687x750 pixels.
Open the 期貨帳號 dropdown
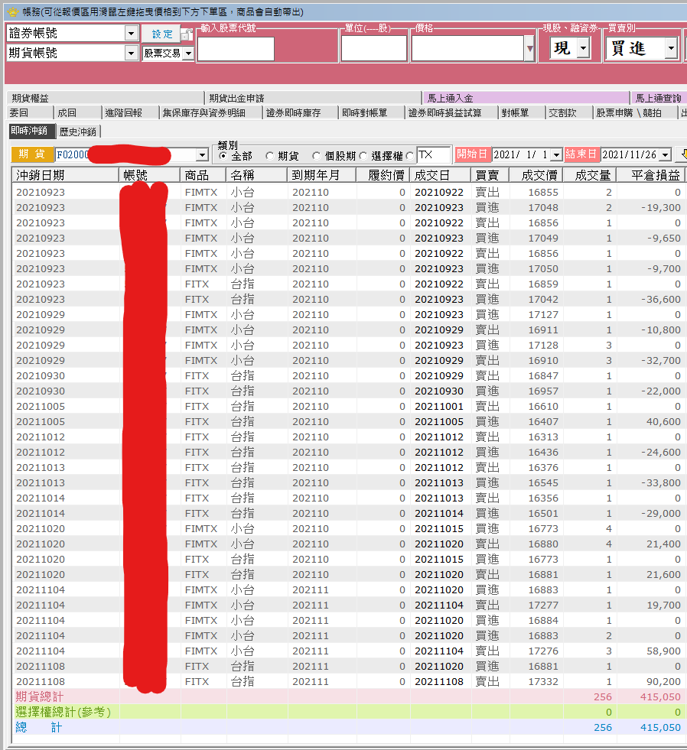tap(131, 53)
